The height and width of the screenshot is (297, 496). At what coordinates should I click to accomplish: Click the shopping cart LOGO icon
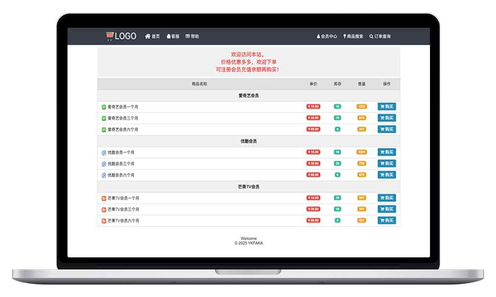[x=110, y=36]
